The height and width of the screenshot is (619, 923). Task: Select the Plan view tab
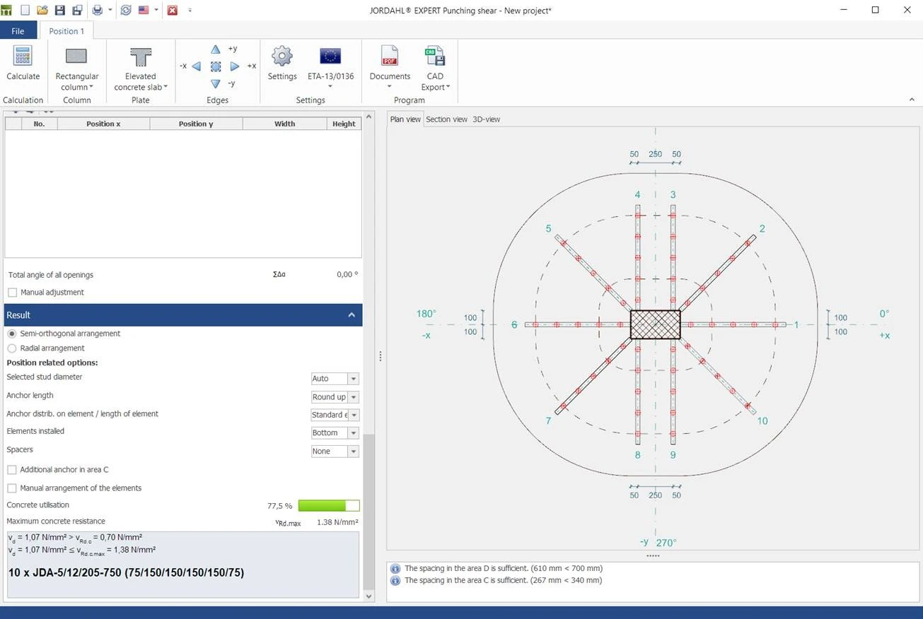(x=405, y=119)
